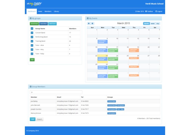Click the My groups panel grid icon
Screen dimensions: 190x135
coord(31,18)
